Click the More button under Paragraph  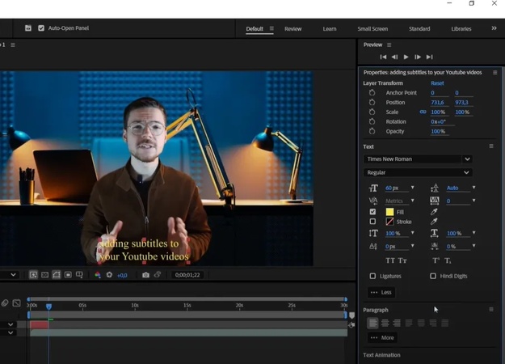381,337
